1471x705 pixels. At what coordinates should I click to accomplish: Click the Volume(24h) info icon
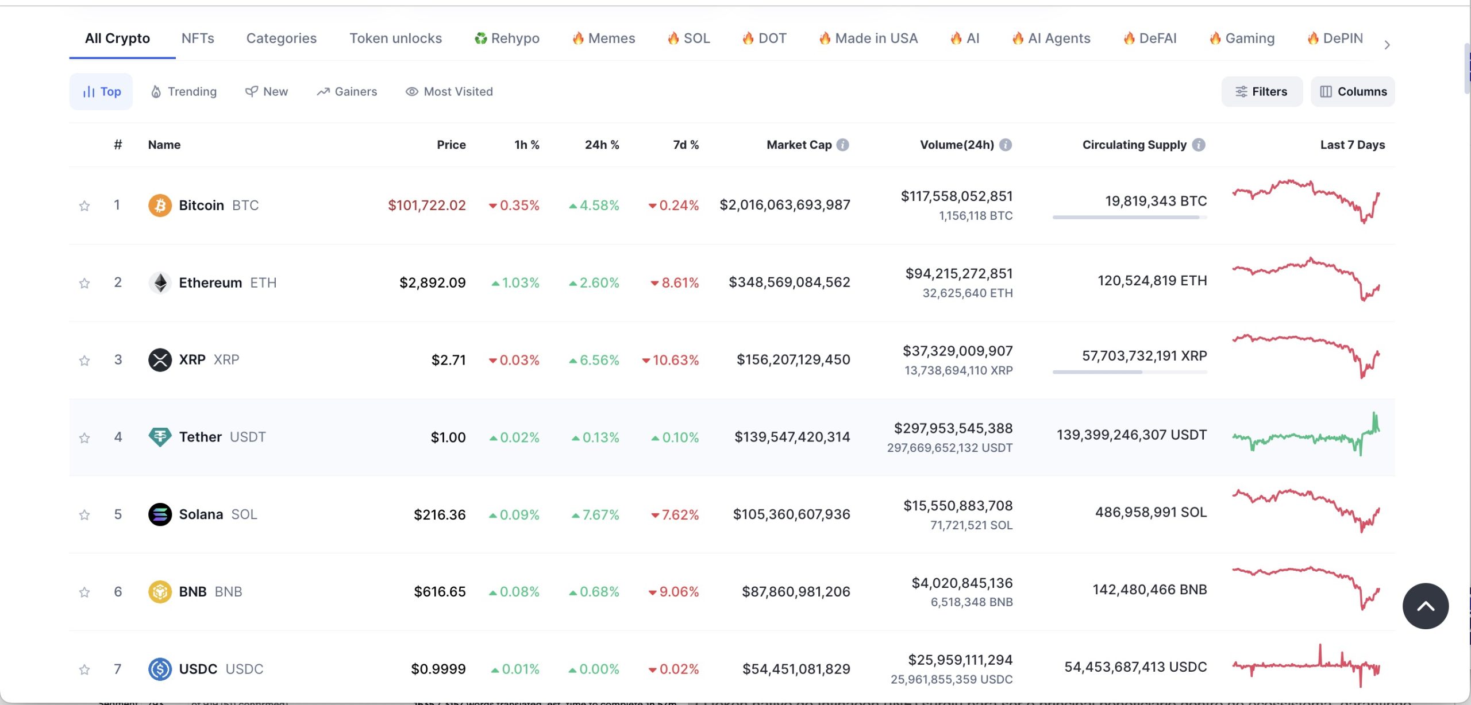1005,145
